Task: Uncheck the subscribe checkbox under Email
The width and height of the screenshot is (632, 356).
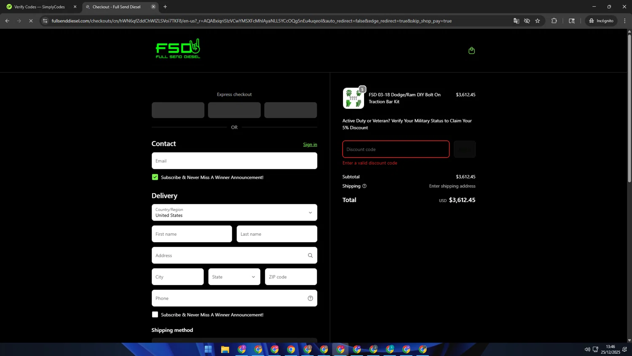Action: tap(155, 177)
